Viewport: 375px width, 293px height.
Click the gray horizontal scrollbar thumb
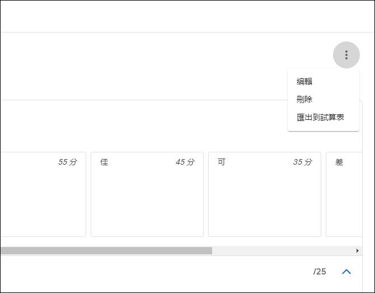(x=106, y=250)
